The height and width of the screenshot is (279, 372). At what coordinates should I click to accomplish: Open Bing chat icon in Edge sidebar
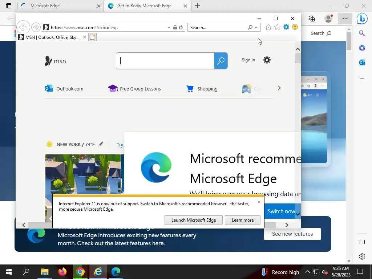tap(362, 19)
